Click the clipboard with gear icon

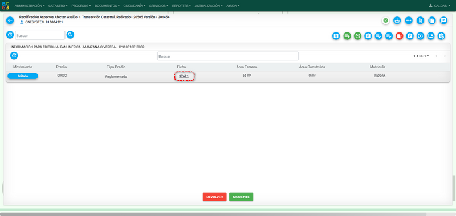441,36
